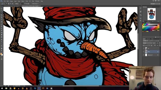
Task: Change screen mode icon in toolbox
Action: [2, 59]
